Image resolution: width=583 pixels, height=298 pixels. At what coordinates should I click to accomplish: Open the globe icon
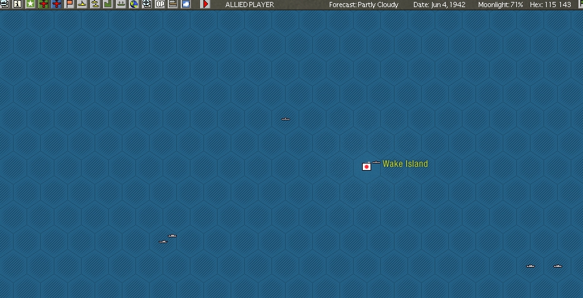point(134,4)
